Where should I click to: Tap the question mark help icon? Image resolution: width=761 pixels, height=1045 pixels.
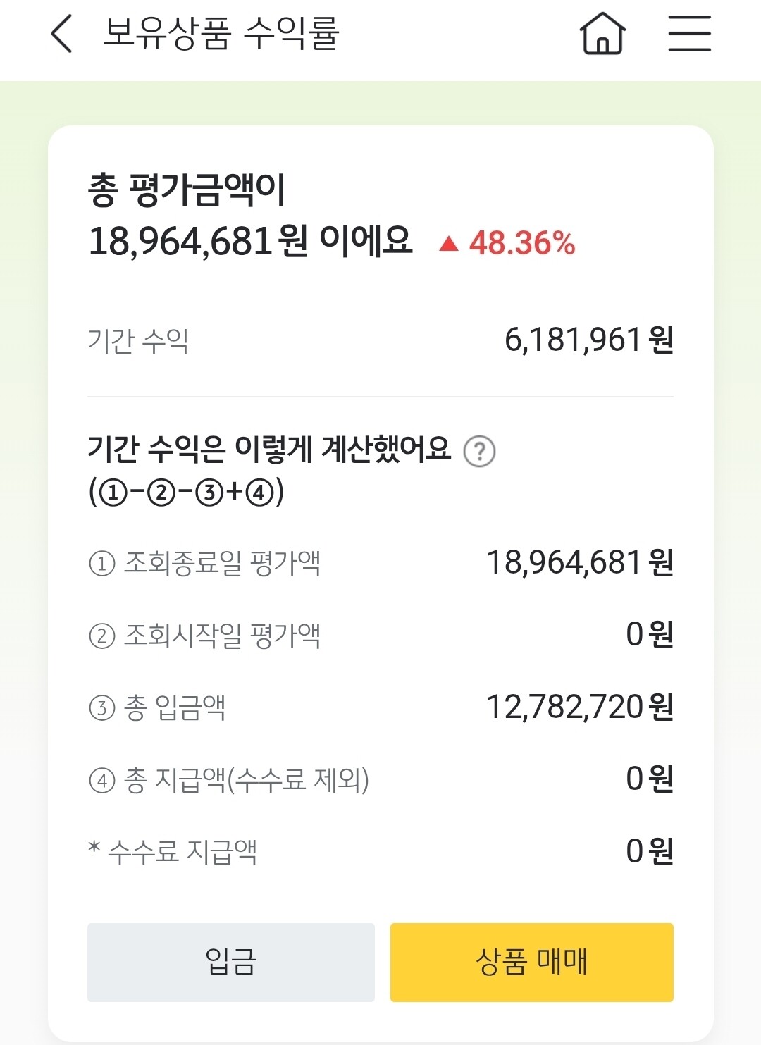(x=479, y=451)
